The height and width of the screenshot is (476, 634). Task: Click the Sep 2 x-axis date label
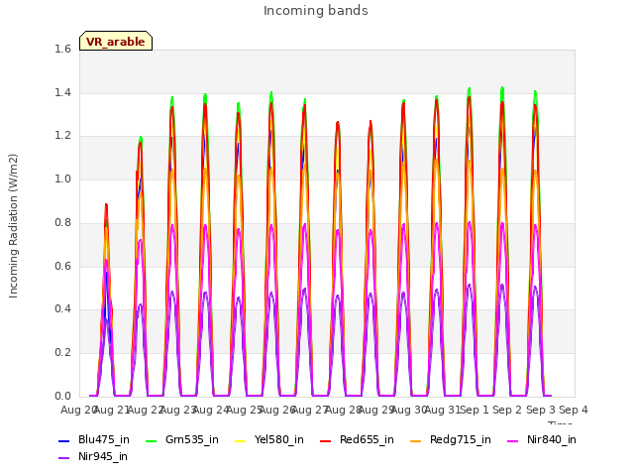point(507,410)
